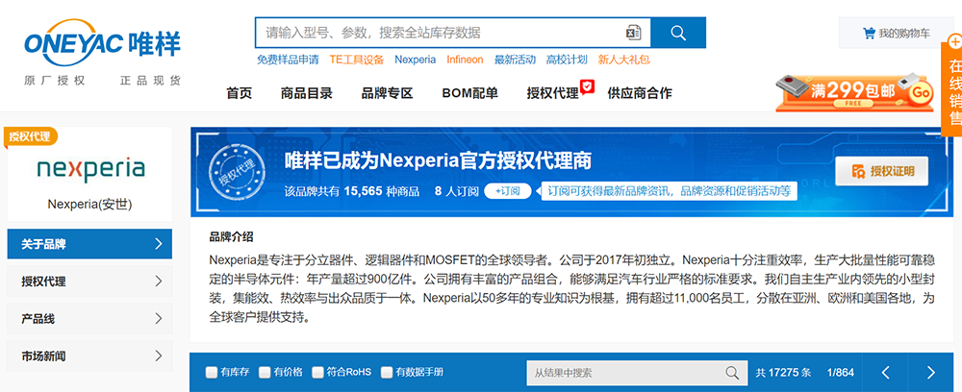The height and width of the screenshot is (392, 962).
Task: Open BOM配单 in the main navigation
Action: click(x=470, y=93)
